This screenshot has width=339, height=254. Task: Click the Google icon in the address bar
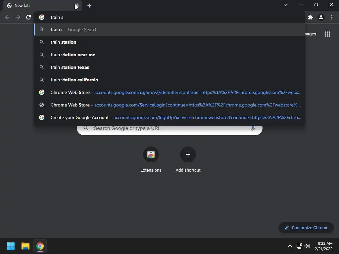point(42,17)
